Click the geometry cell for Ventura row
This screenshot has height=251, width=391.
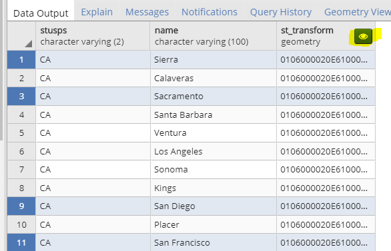326,133
